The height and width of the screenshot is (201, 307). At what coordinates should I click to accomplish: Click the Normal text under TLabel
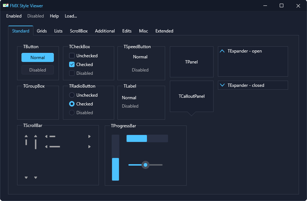click(129, 97)
